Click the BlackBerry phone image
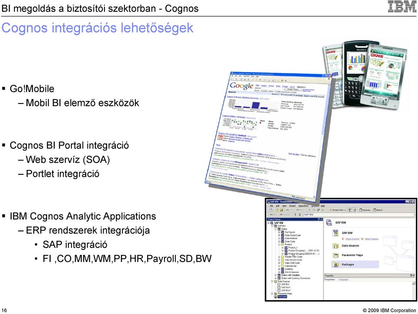This screenshot has height=314, width=418. point(356,73)
